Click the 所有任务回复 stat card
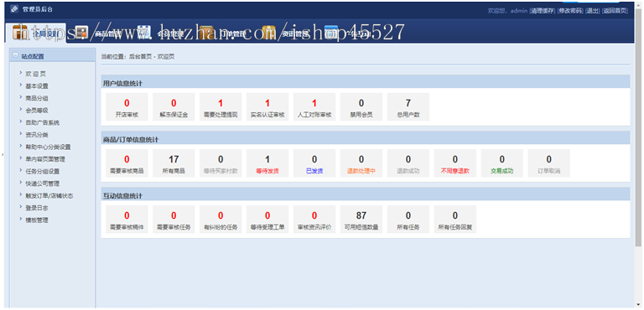 pyautogui.click(x=455, y=220)
